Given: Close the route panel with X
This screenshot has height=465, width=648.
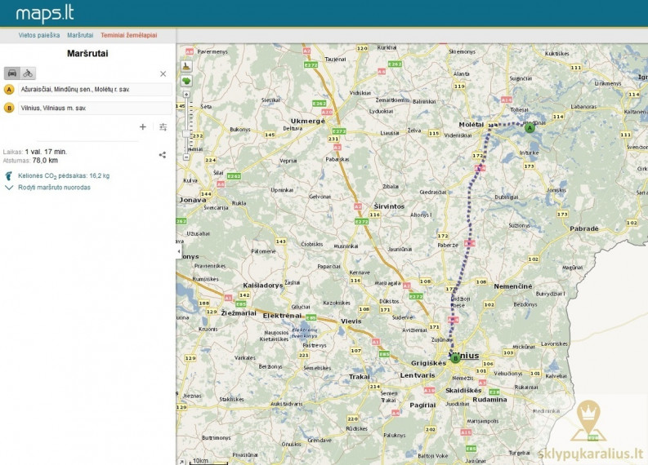Looking at the screenshot, I should [163, 73].
